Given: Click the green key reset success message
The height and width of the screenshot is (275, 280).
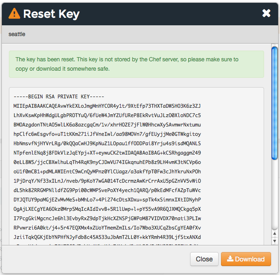Looking at the screenshot, I should click(136, 64).
